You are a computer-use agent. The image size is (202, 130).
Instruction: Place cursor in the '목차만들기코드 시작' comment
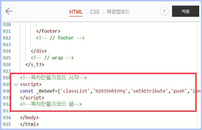tap(54, 77)
